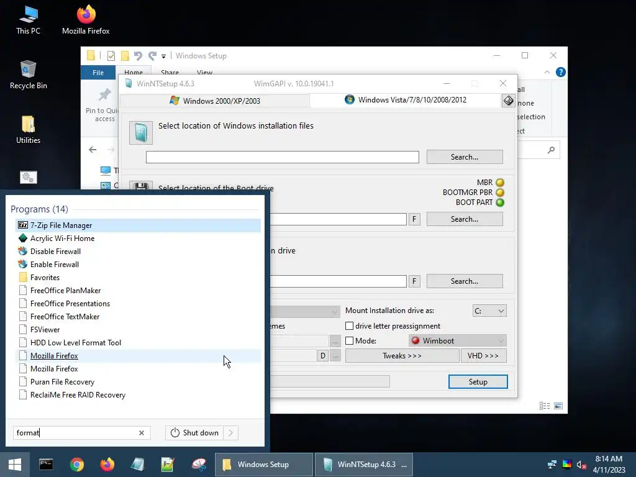The height and width of the screenshot is (477, 636).
Task: Launch Google Chrome from taskbar
Action: (76, 465)
